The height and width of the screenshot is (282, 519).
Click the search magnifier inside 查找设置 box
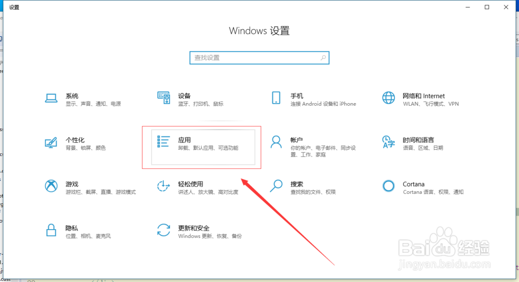[323, 58]
